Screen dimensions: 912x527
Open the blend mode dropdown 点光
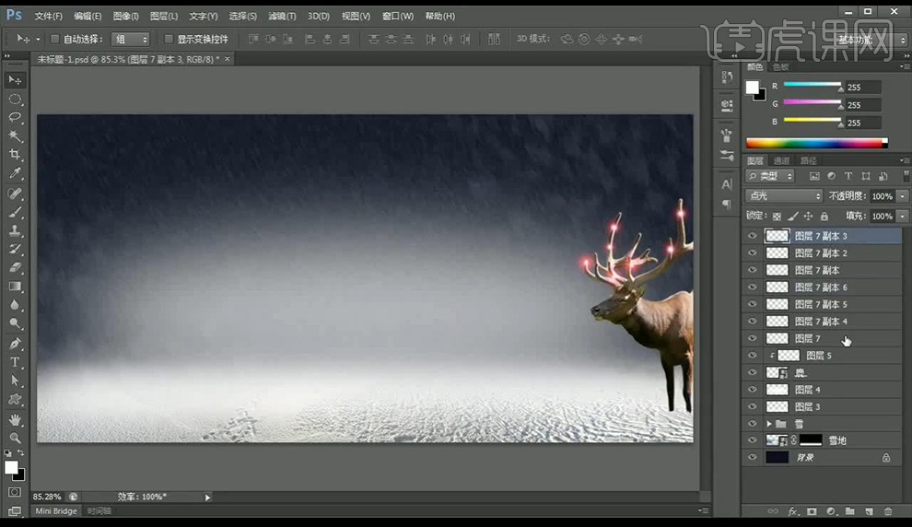click(783, 196)
